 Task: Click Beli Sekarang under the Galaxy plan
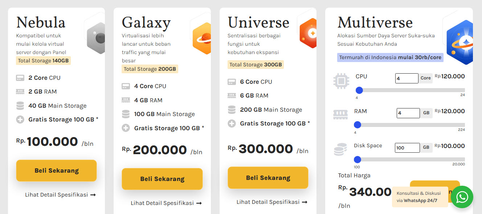pos(162,179)
